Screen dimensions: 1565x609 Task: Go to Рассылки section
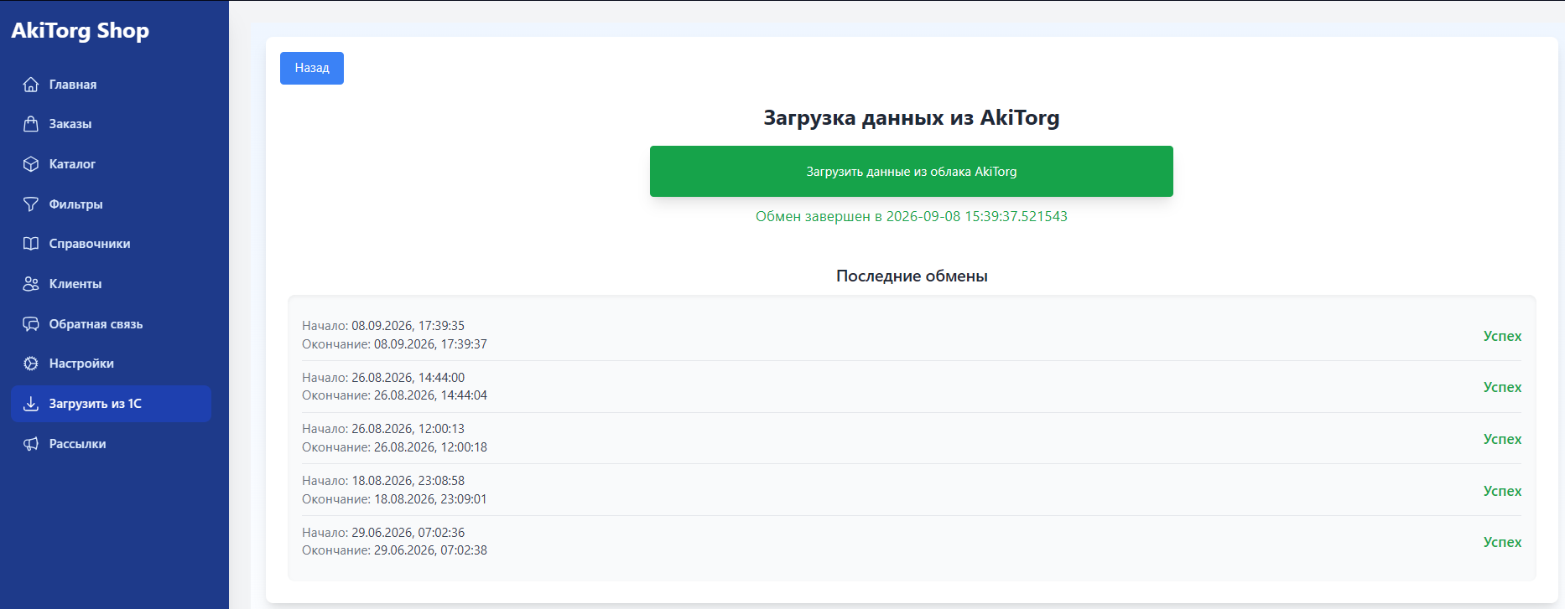click(111, 444)
